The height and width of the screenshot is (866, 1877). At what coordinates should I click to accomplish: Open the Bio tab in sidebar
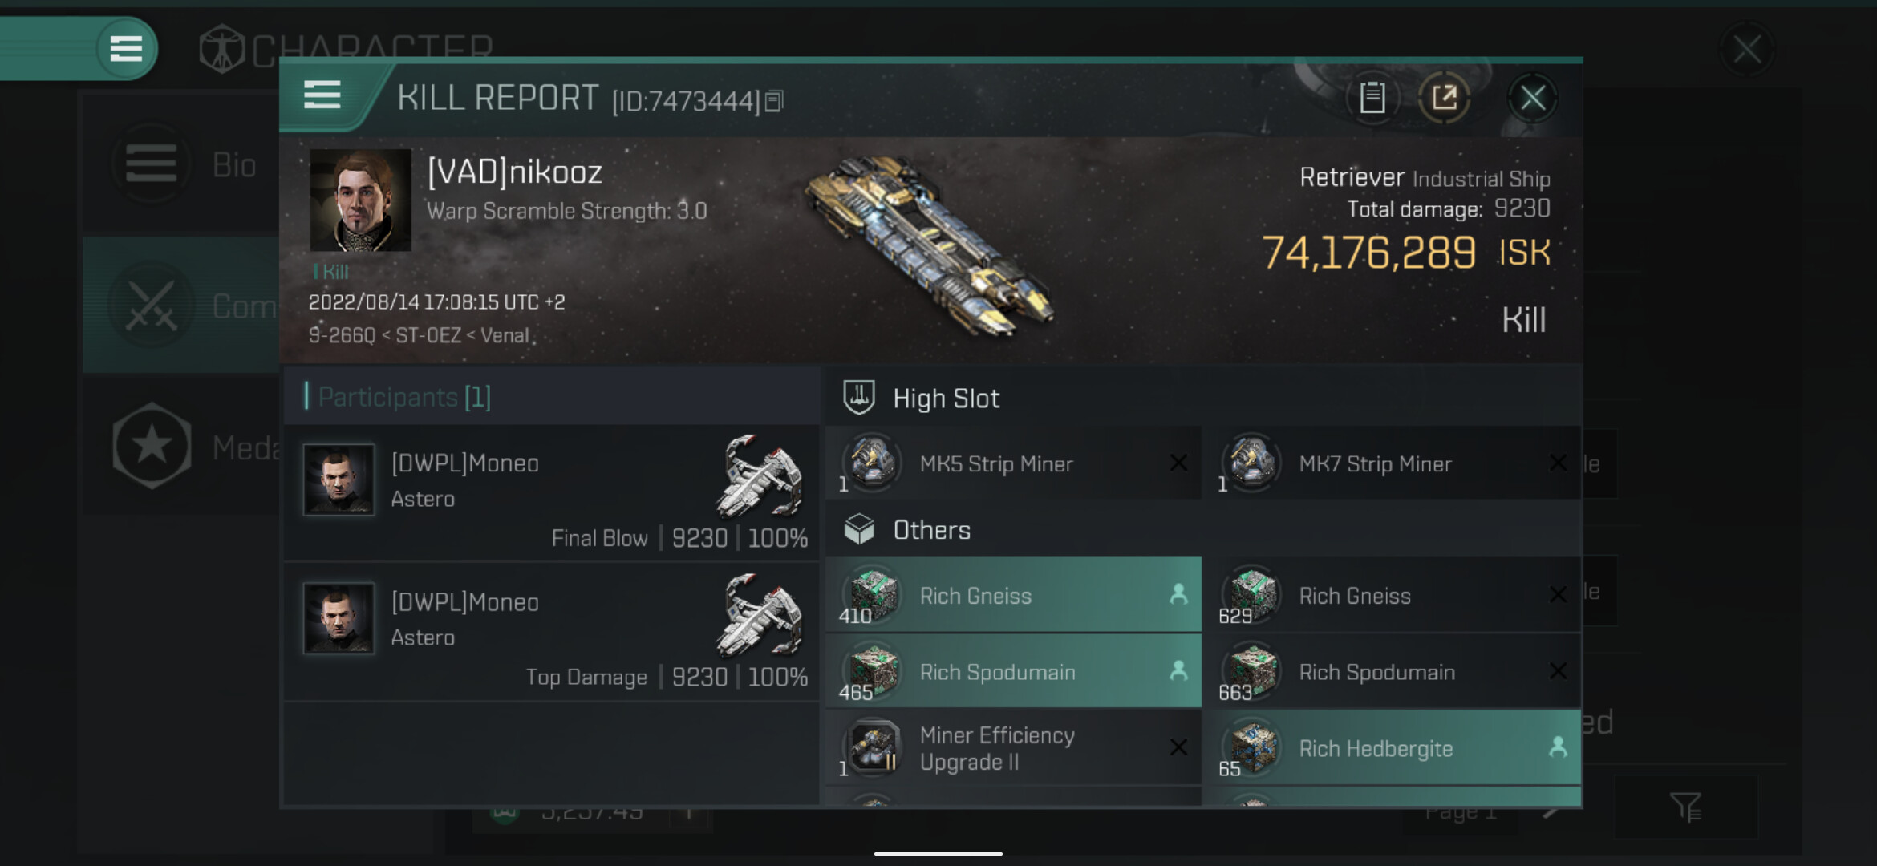(184, 165)
